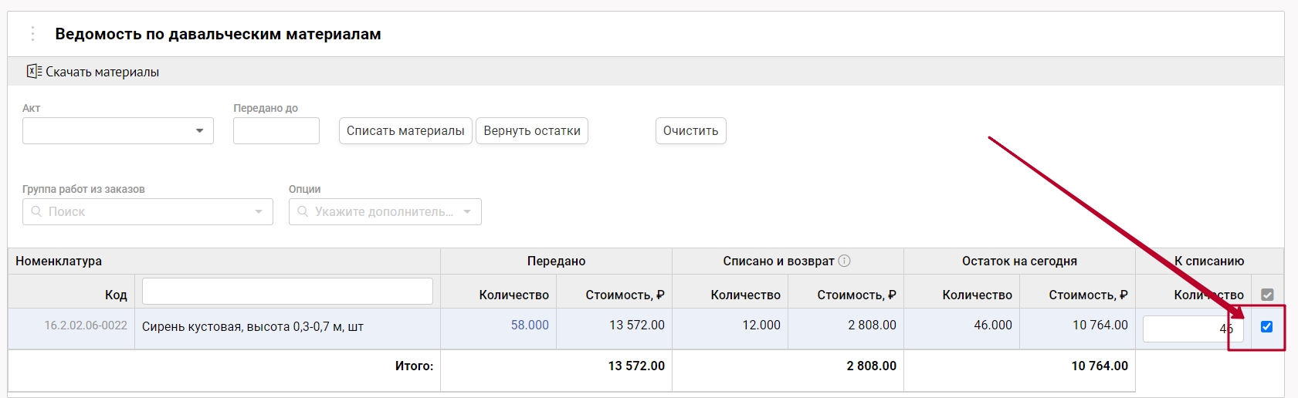Click magnifier icon in Группа работ field
Viewport: 1298px width, 398px height.
36,211
